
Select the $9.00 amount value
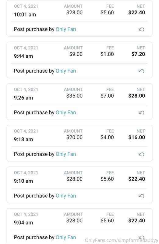coord(76,54)
